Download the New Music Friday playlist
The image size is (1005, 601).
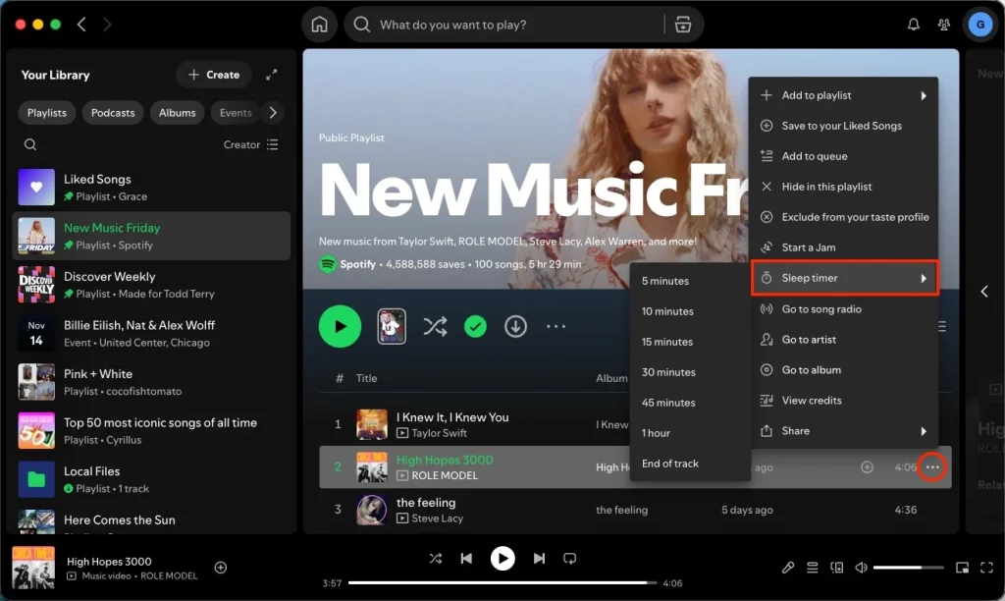point(515,326)
